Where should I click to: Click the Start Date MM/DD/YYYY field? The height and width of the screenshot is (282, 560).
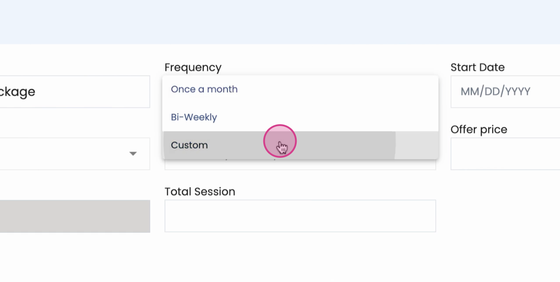coord(505,92)
